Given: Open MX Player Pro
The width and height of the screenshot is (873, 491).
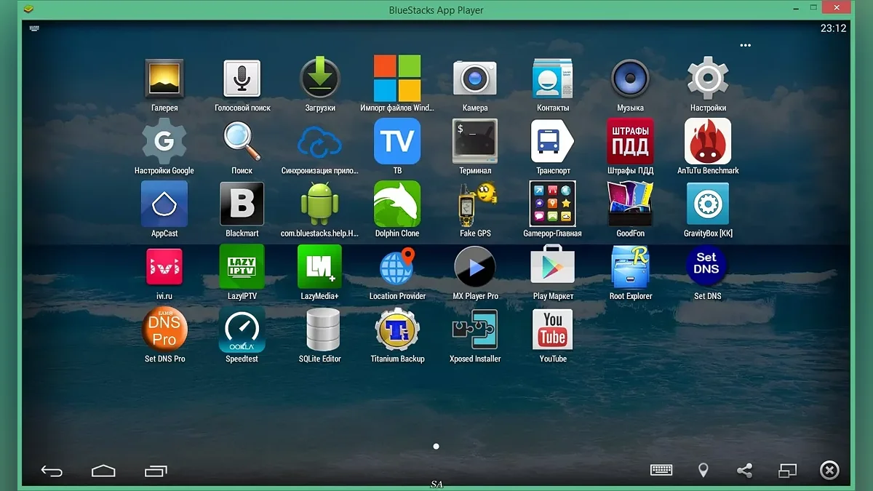Looking at the screenshot, I should [475, 267].
